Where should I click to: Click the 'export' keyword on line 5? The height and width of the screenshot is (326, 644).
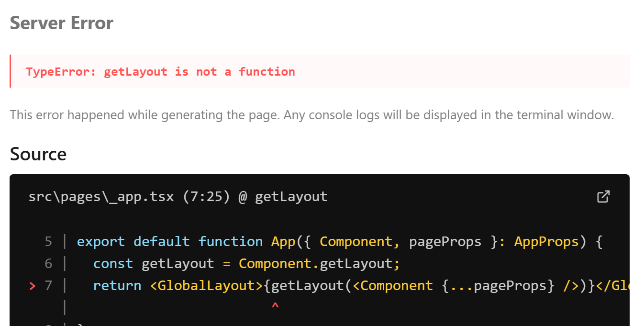pos(101,242)
